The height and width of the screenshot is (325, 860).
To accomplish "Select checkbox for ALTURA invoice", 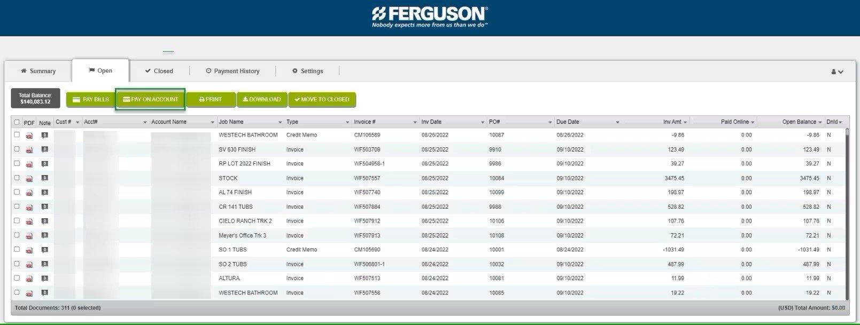I will pos(17,278).
